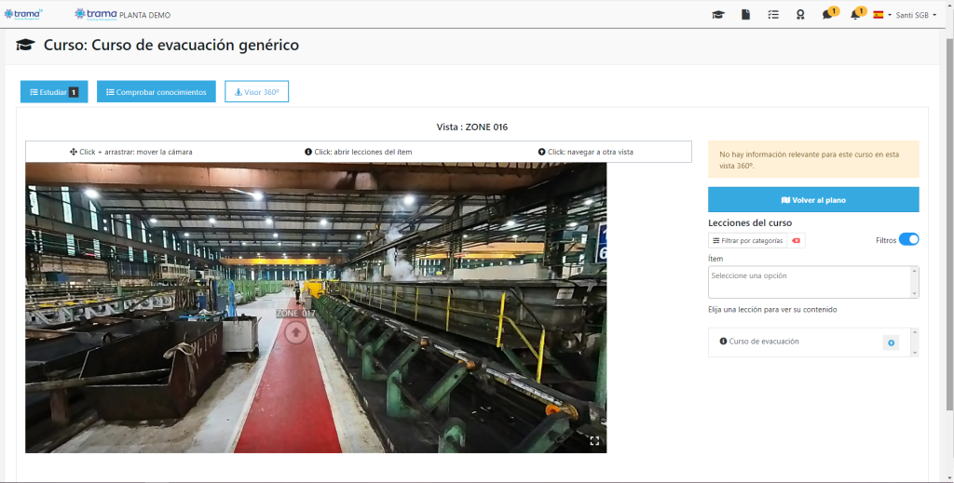
Task: Click the Volver al plano button
Action: 813,200
